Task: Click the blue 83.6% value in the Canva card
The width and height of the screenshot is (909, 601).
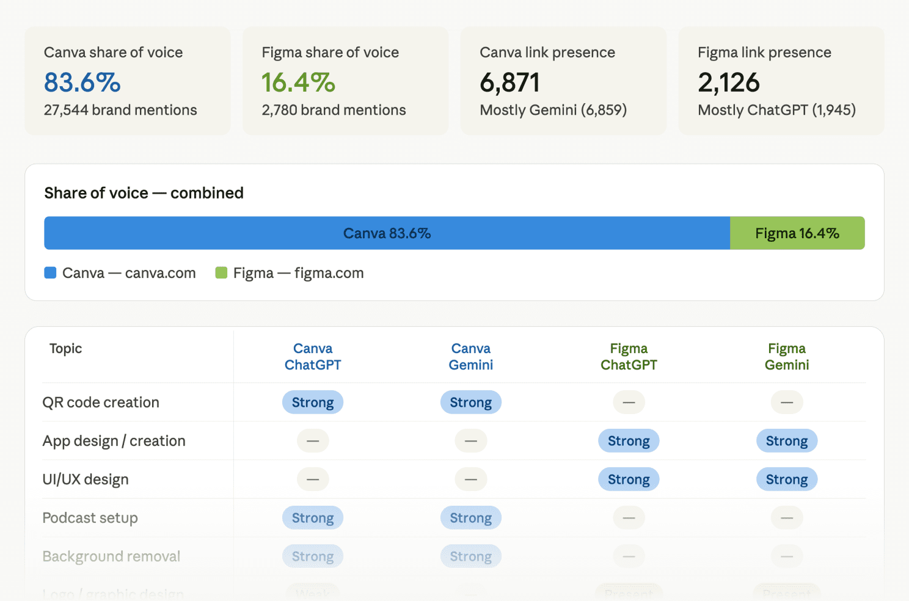Action: [x=82, y=82]
